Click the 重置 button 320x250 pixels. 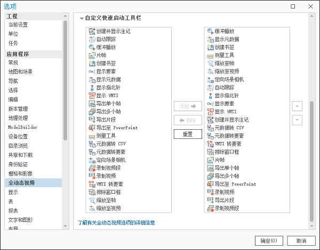pos(188,134)
